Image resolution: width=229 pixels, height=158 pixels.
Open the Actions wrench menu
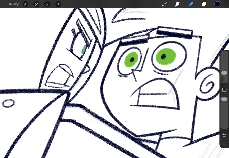pos(25,4)
